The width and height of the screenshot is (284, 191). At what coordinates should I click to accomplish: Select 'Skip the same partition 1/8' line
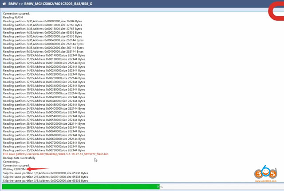(x=45, y=173)
